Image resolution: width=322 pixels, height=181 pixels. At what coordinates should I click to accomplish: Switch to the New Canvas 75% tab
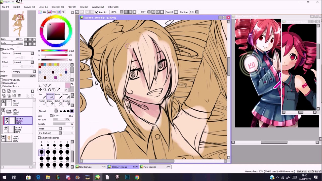coord(91,167)
